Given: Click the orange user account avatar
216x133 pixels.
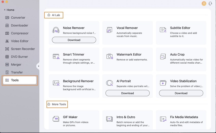Looking at the screenshot, I should [204, 4].
